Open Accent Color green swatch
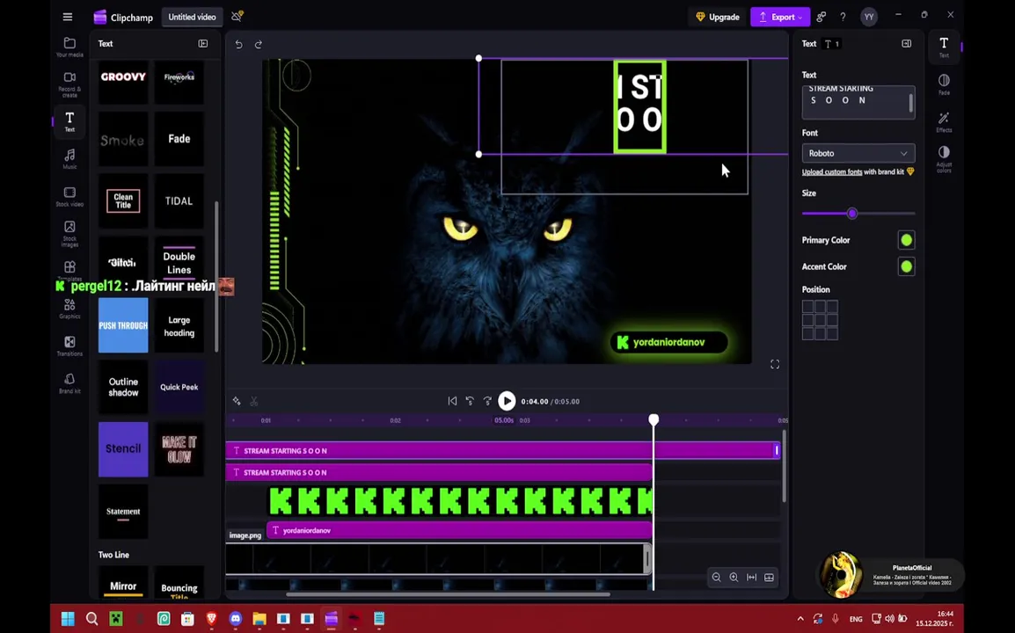This screenshot has height=633, width=1015. click(906, 266)
